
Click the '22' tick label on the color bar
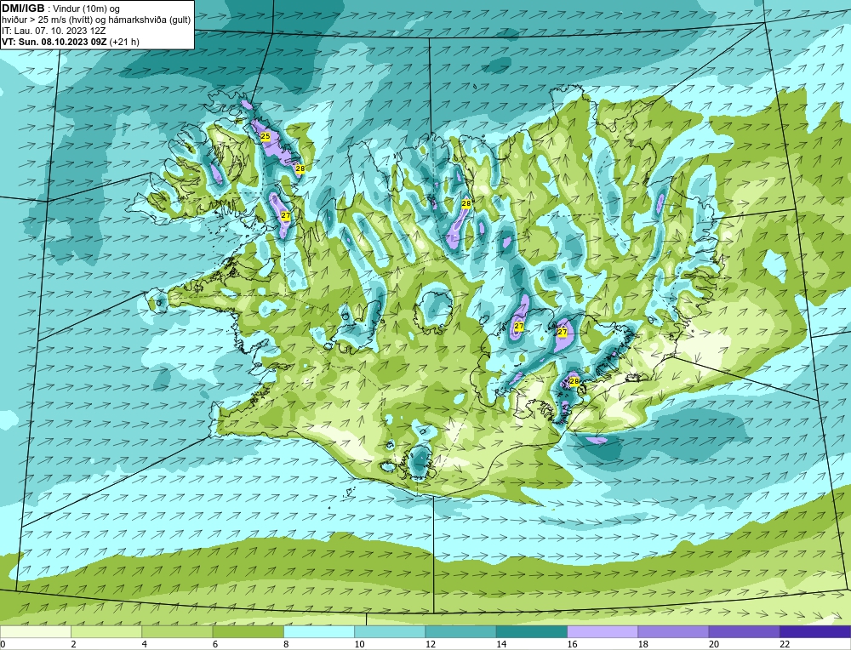point(785,644)
